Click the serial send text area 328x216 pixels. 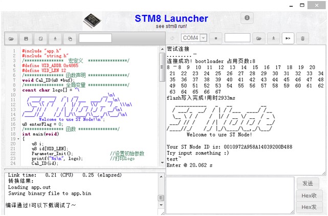[x=230, y=196]
